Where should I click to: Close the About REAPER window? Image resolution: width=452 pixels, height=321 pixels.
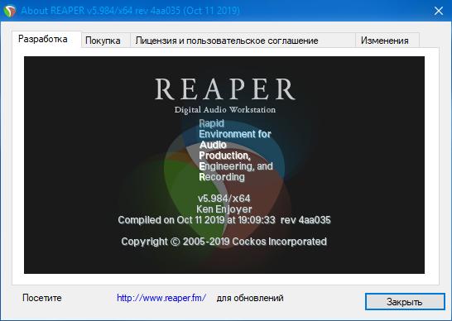click(x=439, y=11)
